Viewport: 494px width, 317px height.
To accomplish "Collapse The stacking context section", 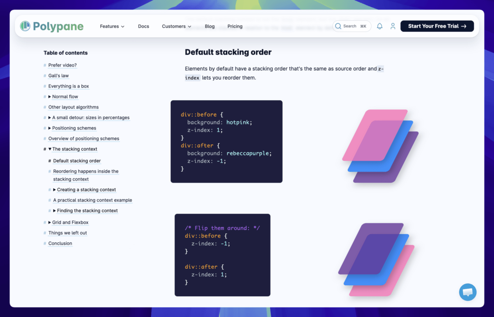I will (50, 149).
